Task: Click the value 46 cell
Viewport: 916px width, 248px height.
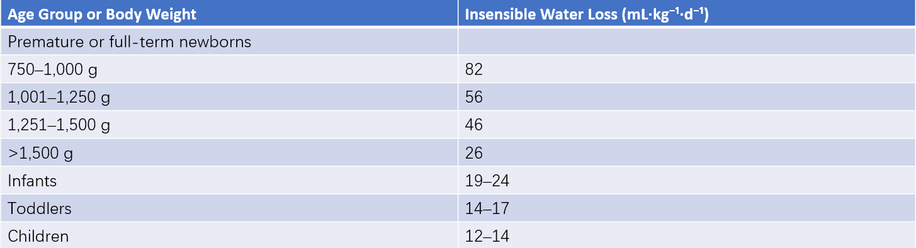Action: (687, 125)
